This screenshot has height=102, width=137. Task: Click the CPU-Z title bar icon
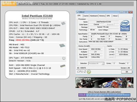(78, 12)
